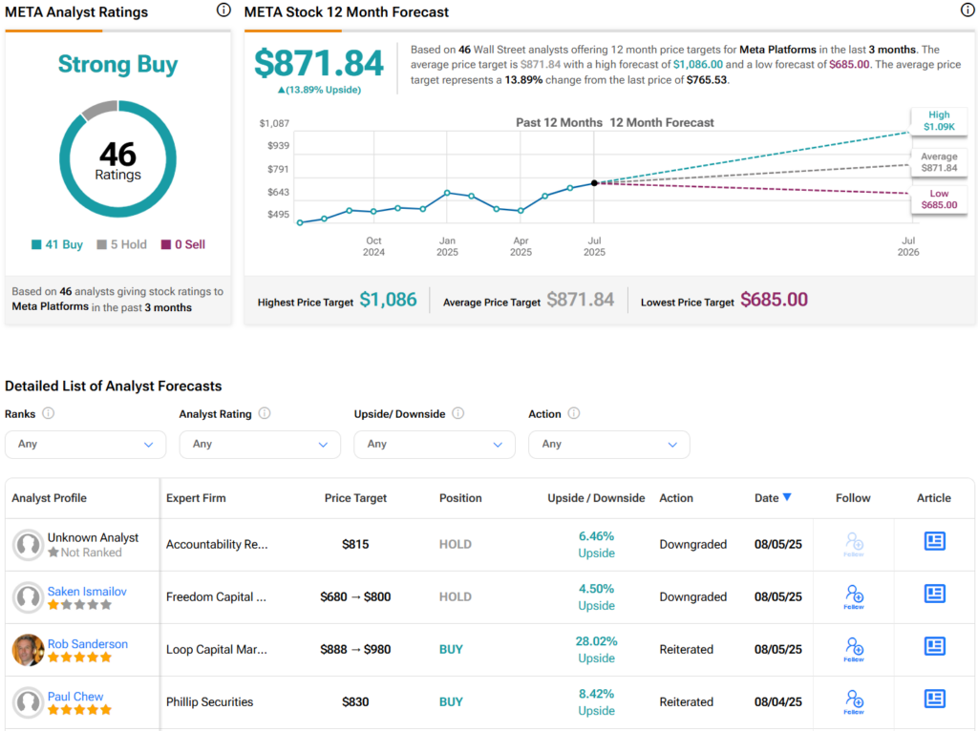
Task: Open article for Loop Capital Markets rating
Action: tap(934, 646)
